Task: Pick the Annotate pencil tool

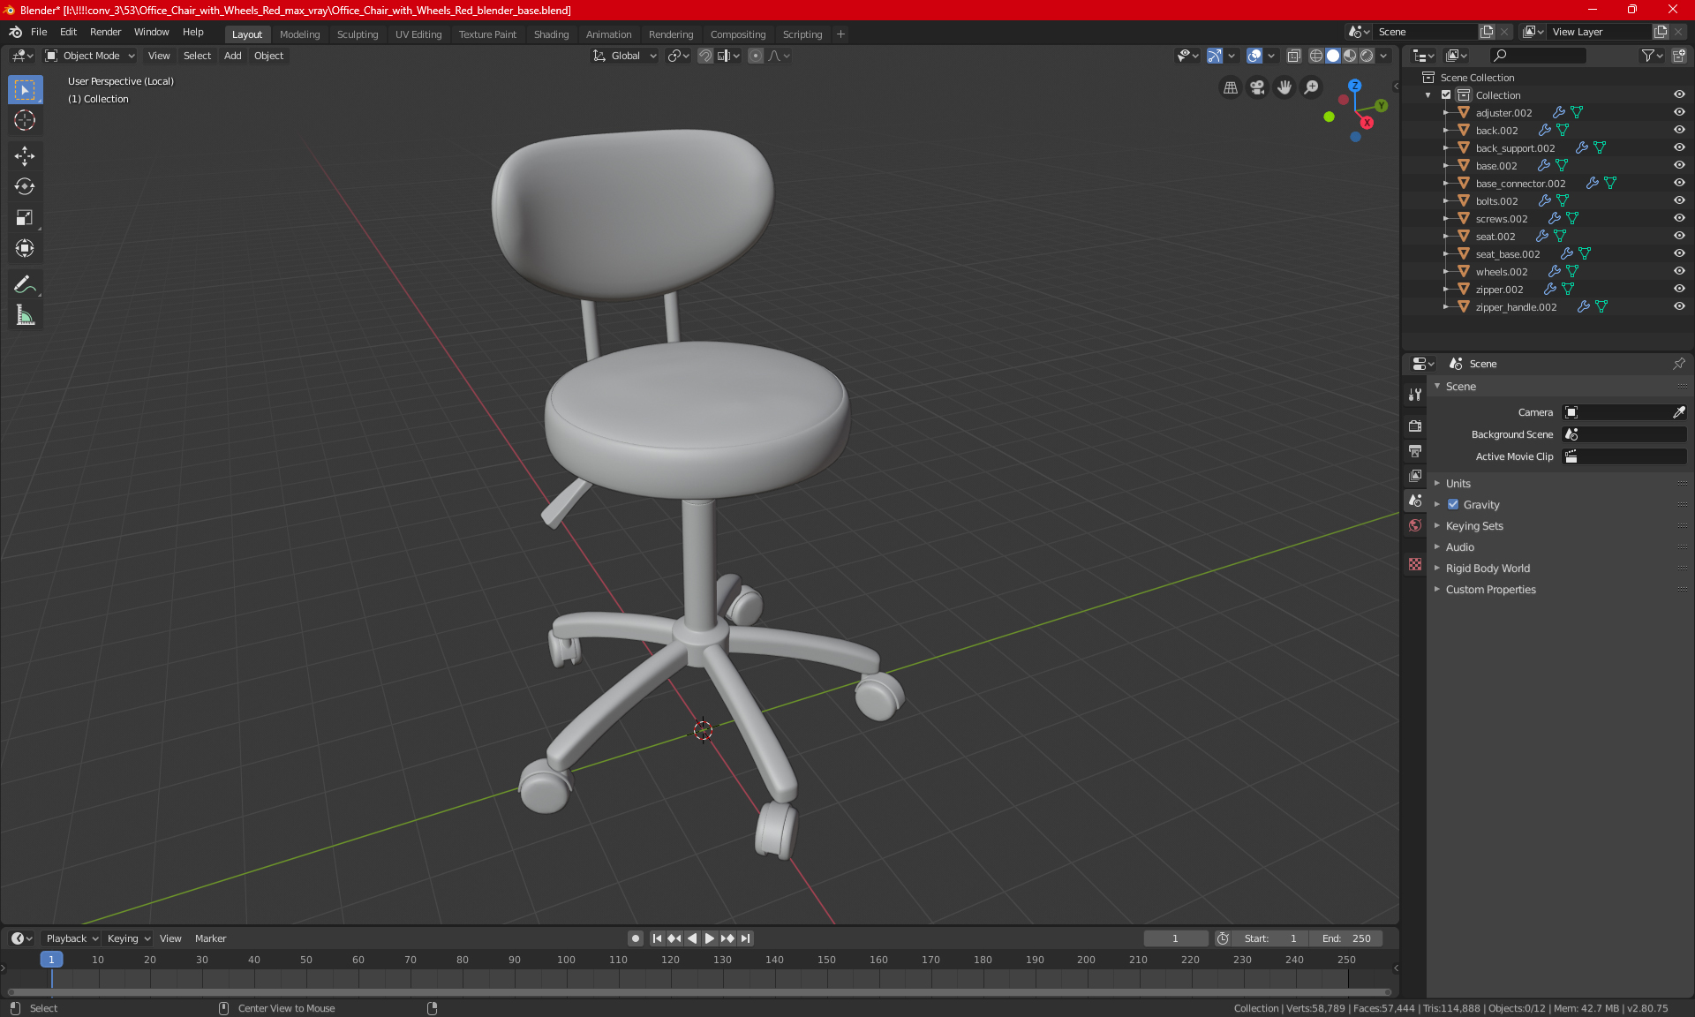Action: [x=25, y=284]
